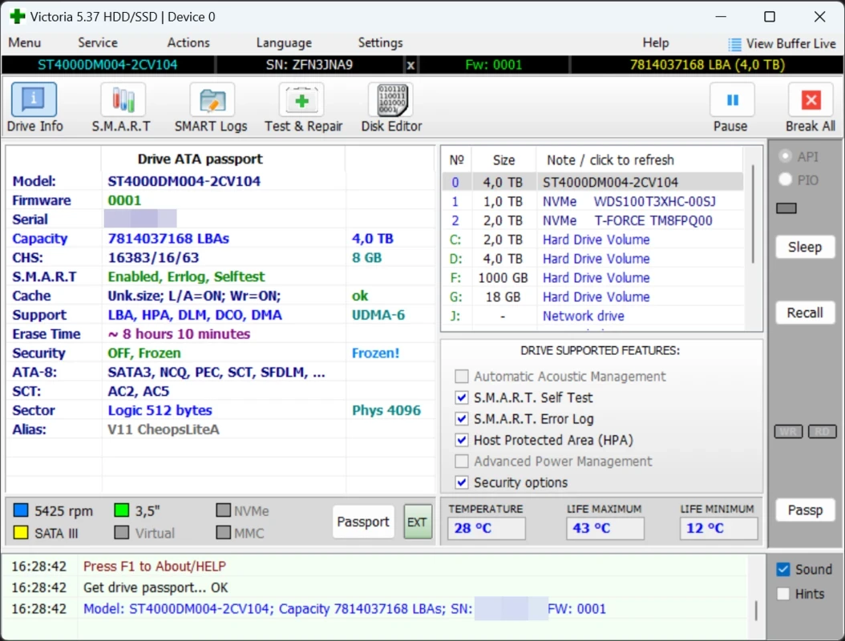845x641 pixels.
Task: Toggle the Sound checkbox
Action: [783, 570]
